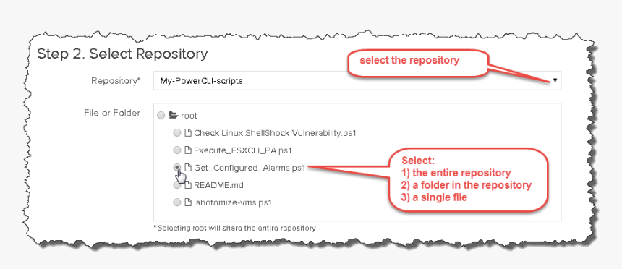Click the file icon next to Execute_ESXCLI_PA.ps1
Viewport: 622px width, 269px height.
(x=189, y=150)
